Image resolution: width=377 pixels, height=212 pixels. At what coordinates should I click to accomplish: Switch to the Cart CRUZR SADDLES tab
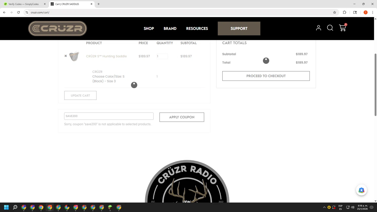tap(72, 4)
